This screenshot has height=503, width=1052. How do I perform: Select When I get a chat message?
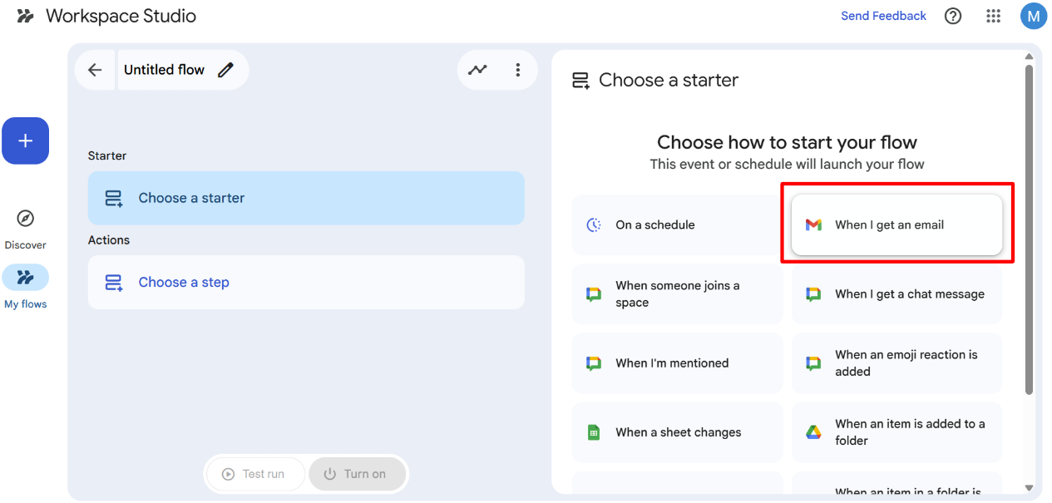(x=896, y=294)
